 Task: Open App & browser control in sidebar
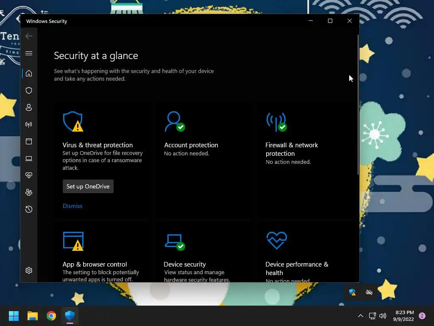(x=29, y=141)
